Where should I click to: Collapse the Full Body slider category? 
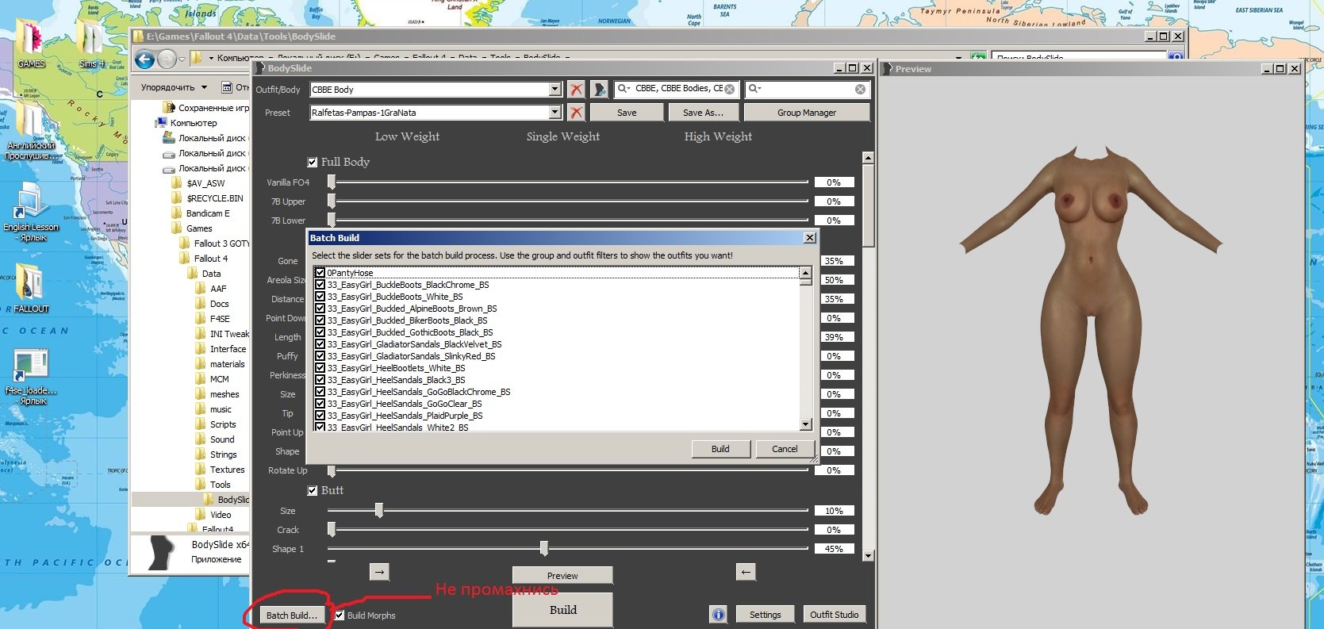pos(313,163)
